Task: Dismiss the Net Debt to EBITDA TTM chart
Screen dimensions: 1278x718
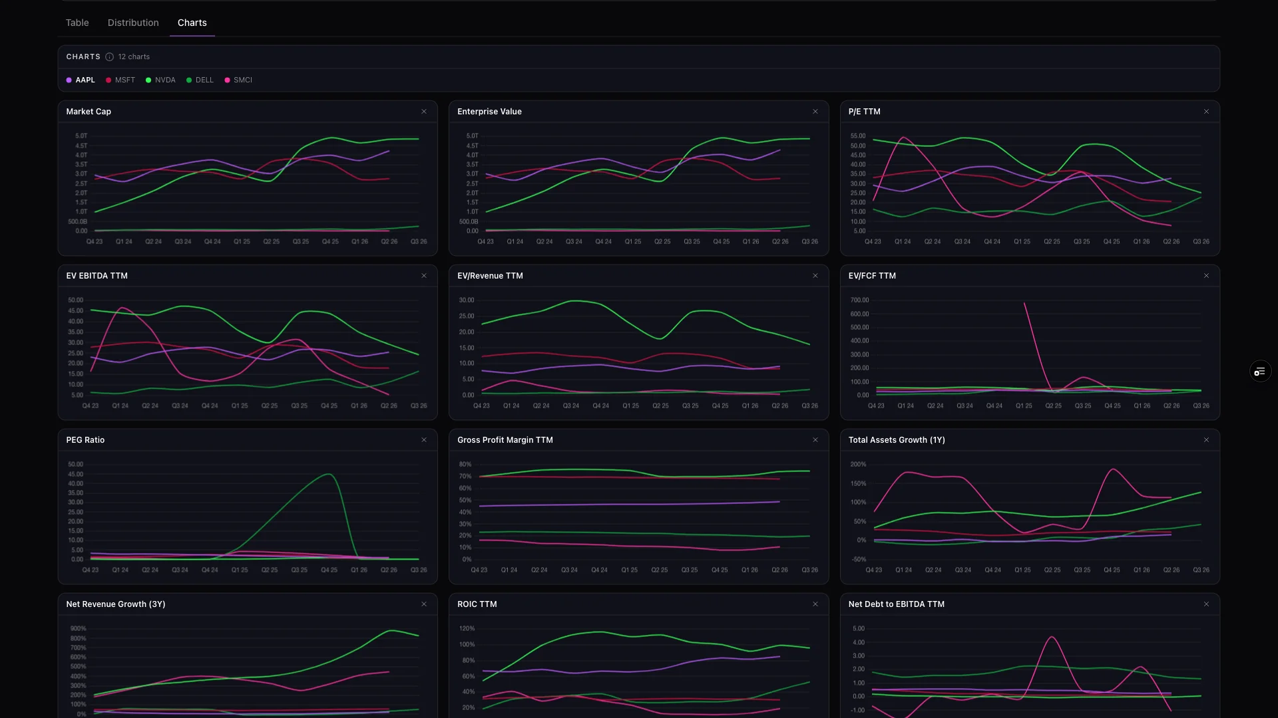Action: pos(1206,604)
